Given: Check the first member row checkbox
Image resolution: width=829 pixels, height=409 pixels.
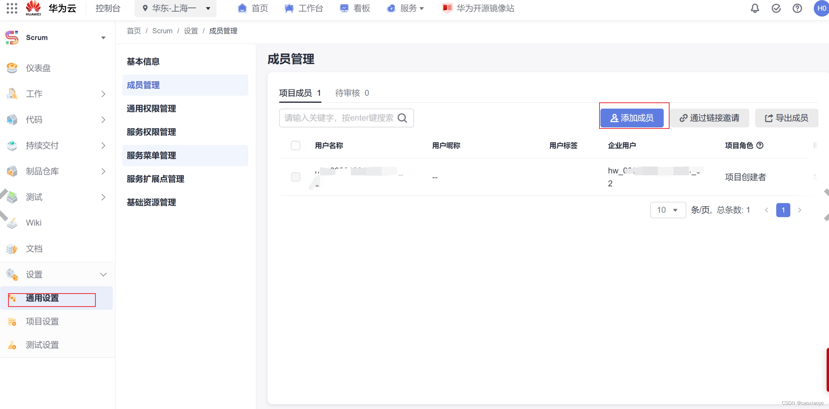Looking at the screenshot, I should (295, 177).
